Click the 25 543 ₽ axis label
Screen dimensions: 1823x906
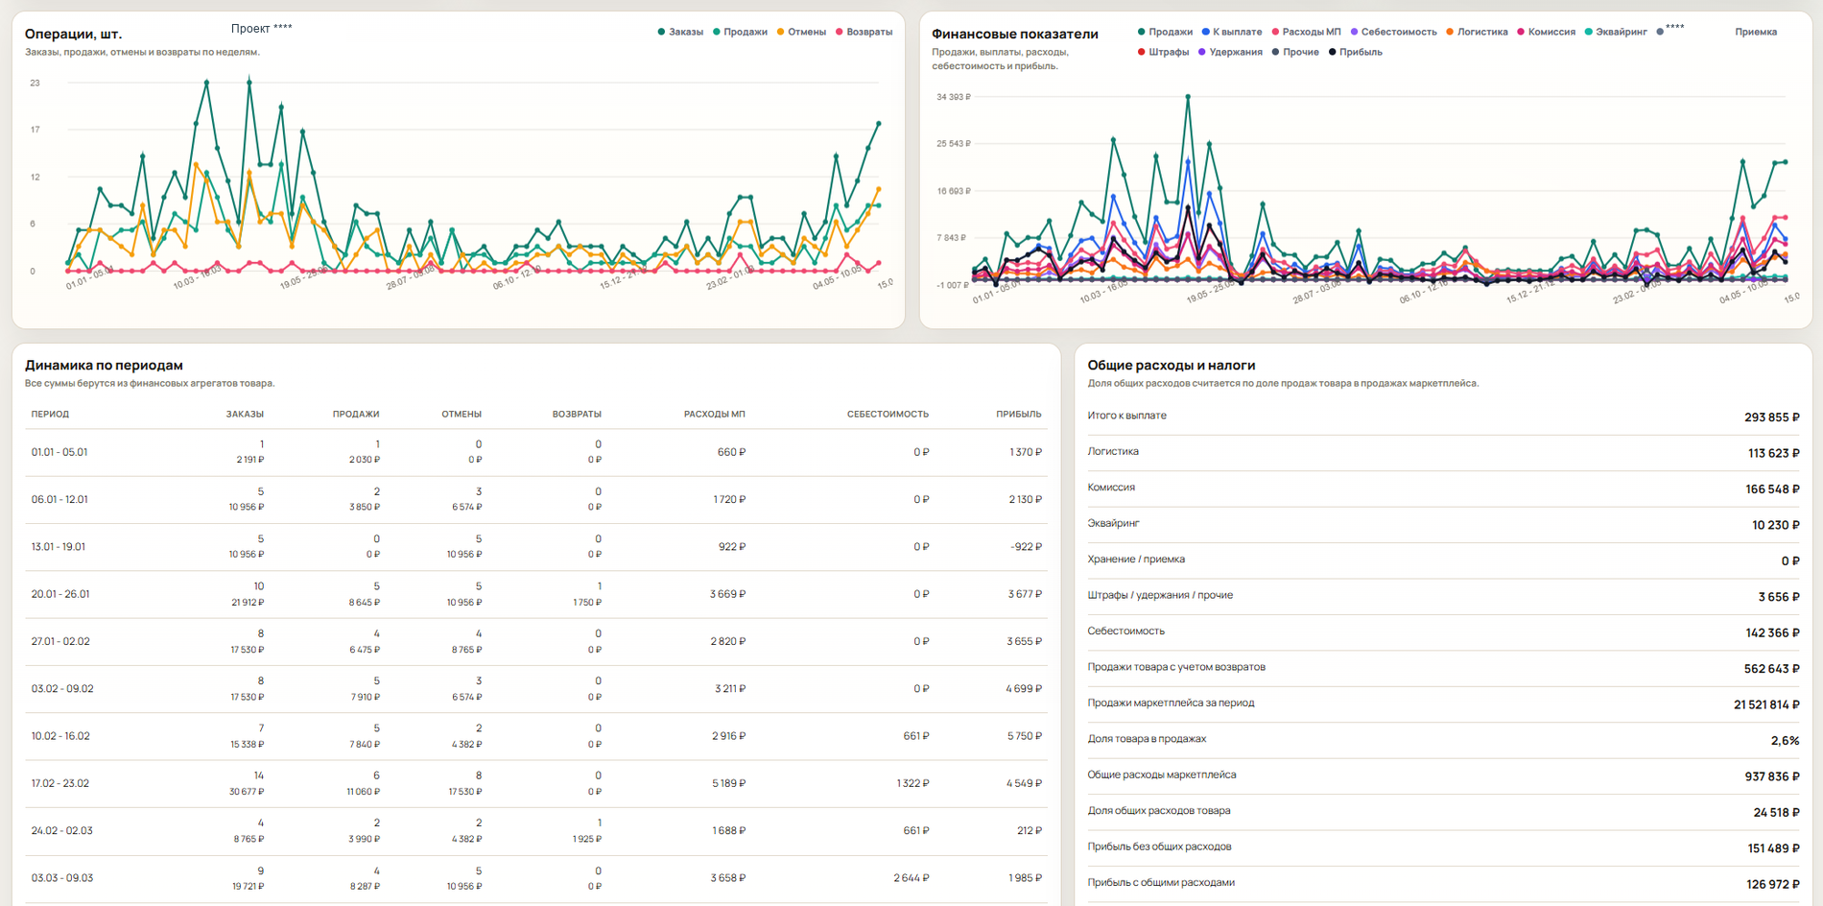[x=954, y=144]
